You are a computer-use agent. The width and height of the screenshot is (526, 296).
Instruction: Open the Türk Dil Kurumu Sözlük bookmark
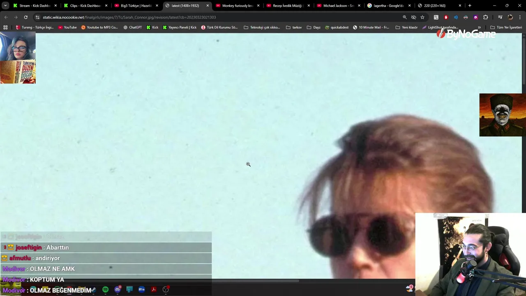(219, 27)
